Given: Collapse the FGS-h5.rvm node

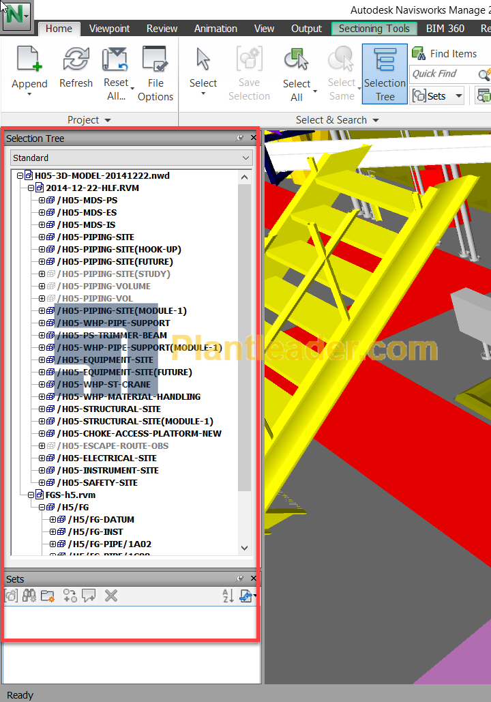Looking at the screenshot, I should [31, 495].
